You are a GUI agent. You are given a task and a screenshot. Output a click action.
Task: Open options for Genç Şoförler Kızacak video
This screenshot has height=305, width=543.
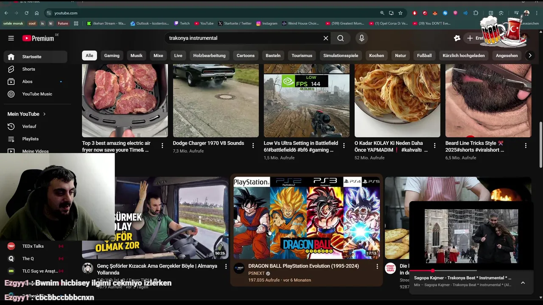click(226, 266)
